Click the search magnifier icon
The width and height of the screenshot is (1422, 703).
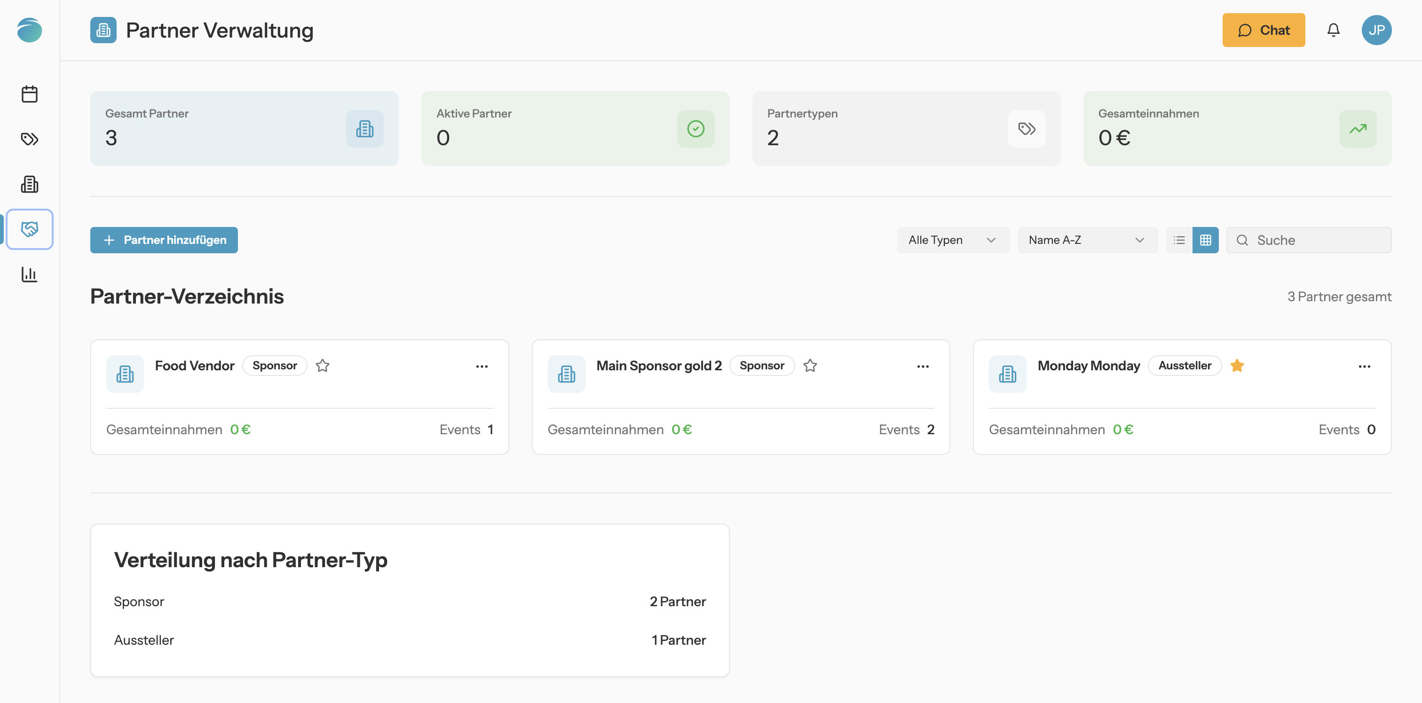tap(1242, 240)
